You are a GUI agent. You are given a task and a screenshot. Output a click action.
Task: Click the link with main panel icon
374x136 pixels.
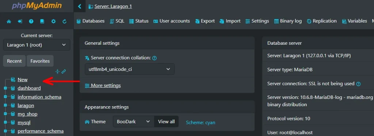(64, 71)
